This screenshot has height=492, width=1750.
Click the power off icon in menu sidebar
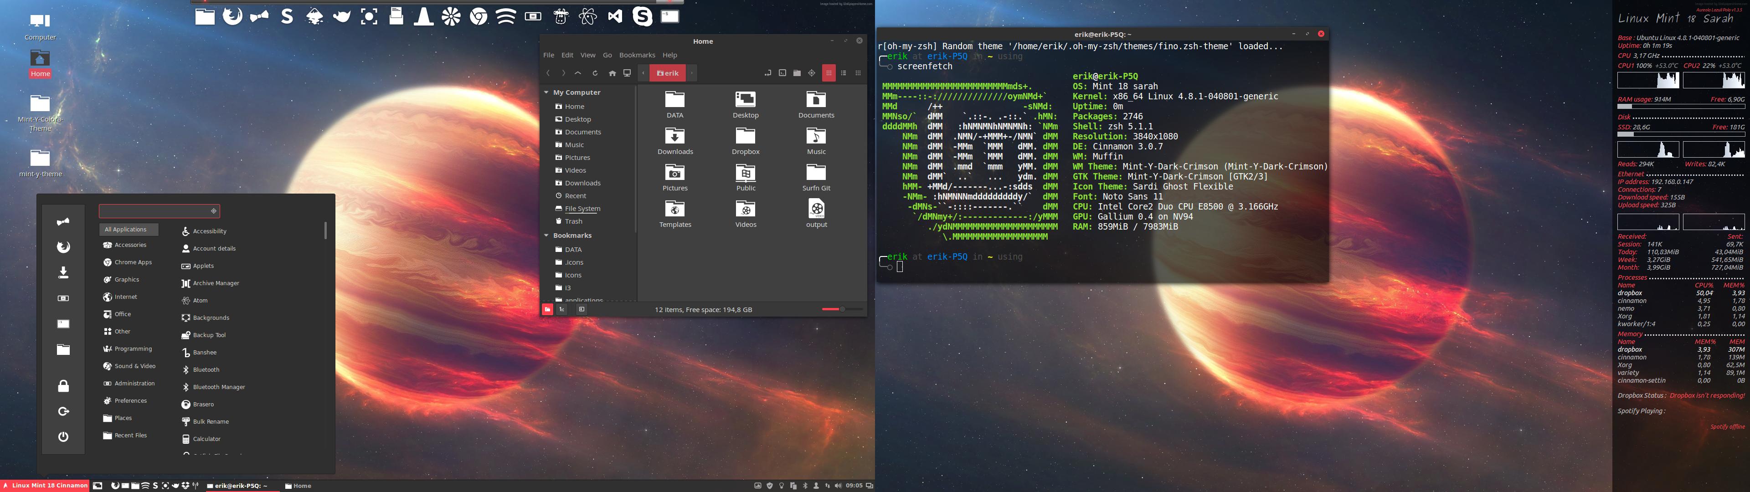click(63, 437)
